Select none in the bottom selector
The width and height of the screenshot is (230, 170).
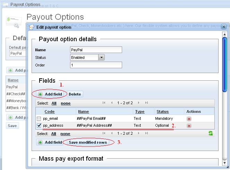tap(65, 134)
